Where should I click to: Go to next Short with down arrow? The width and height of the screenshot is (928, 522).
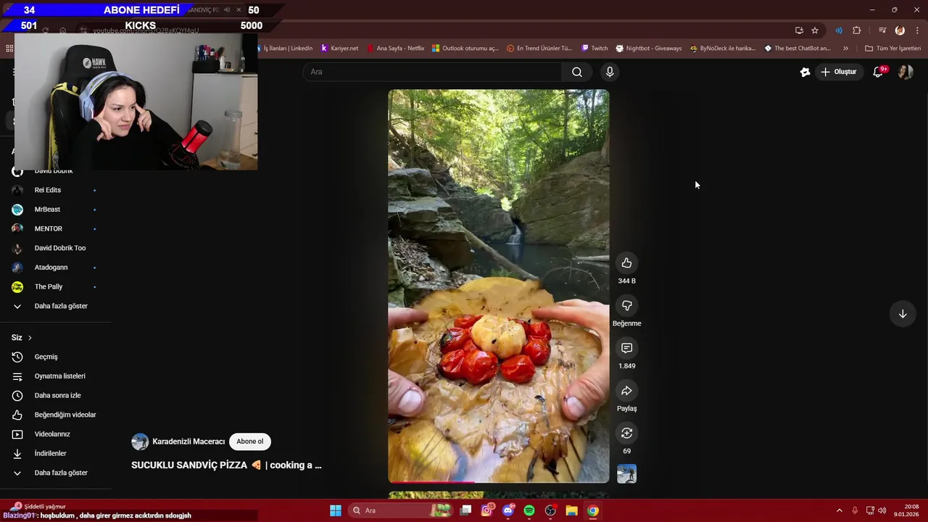[903, 314]
